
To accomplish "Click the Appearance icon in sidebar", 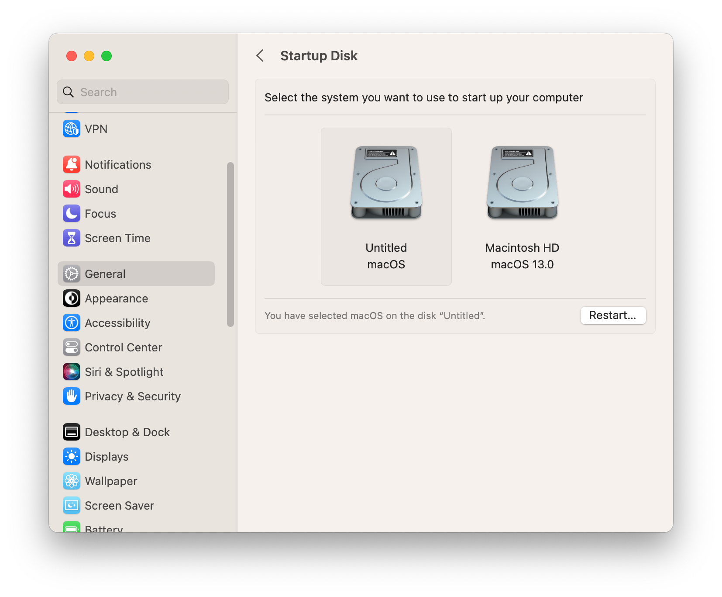I will tap(72, 298).
